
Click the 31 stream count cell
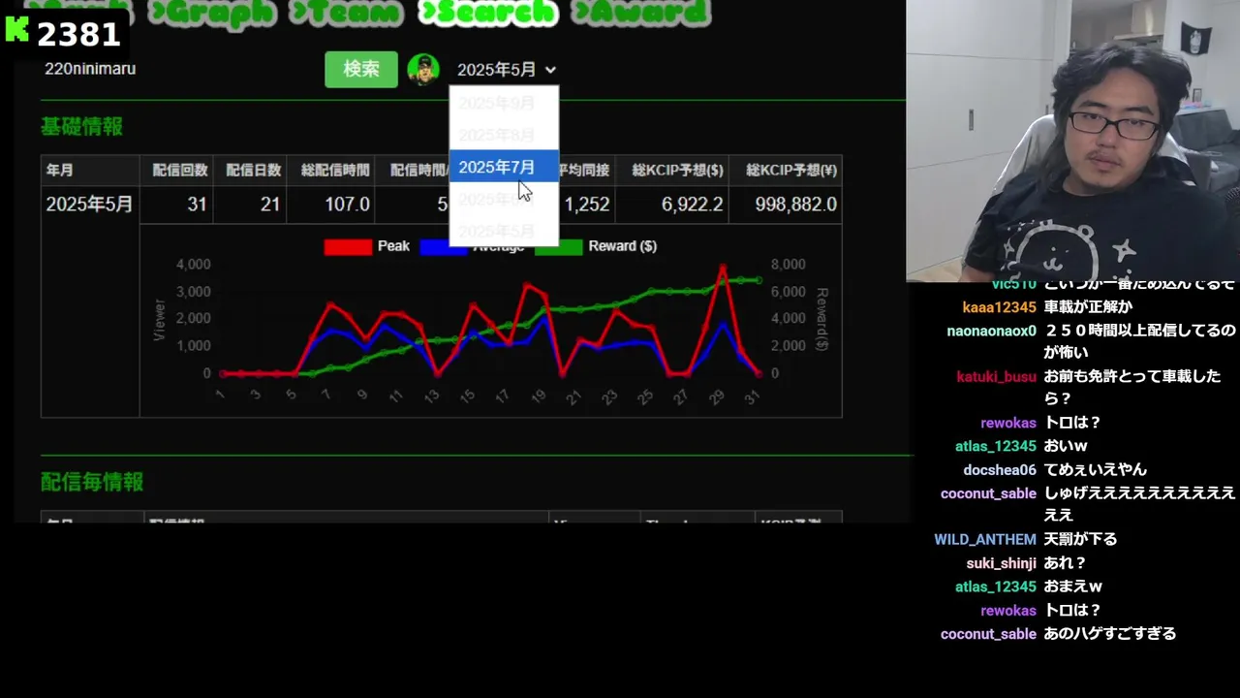tap(176, 205)
